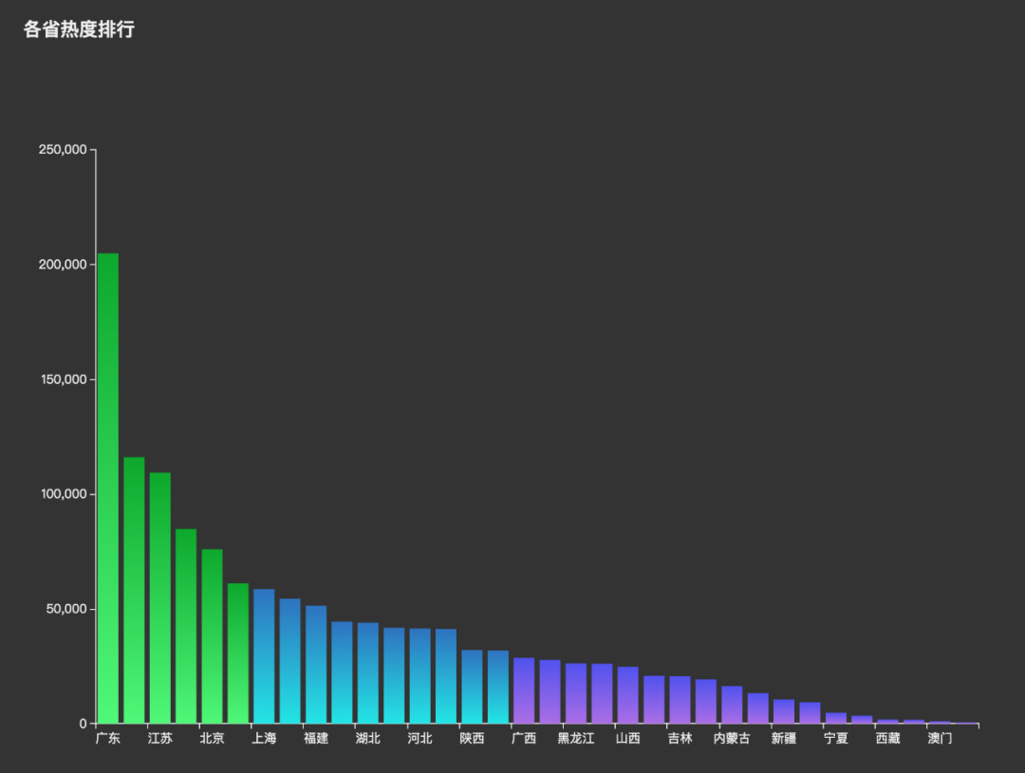Click the 河北 axis label
1025x773 pixels.
click(419, 738)
